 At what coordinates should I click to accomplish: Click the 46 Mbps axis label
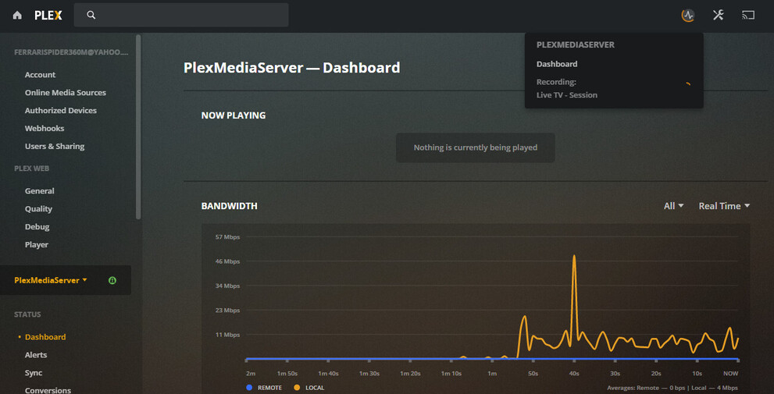pyautogui.click(x=227, y=261)
